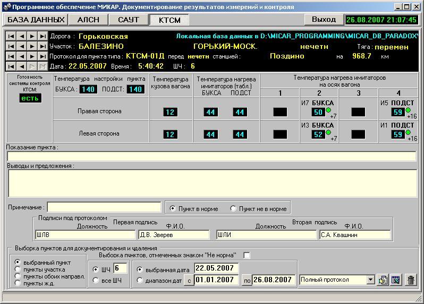Image resolution: width=424 pixels, height=304 pixels.
Task: Click the Выход button
Action: pyautogui.click(x=324, y=19)
